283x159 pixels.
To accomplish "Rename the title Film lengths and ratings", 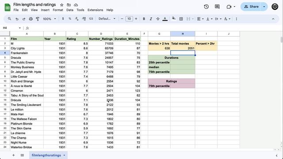I will [34, 5].
